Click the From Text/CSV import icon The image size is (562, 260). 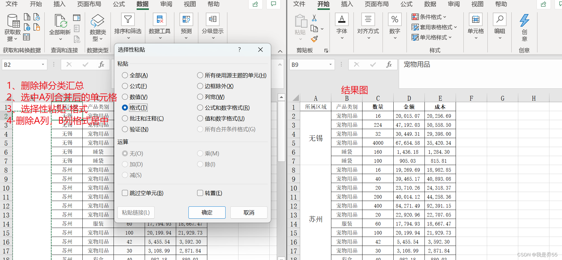[27, 17]
